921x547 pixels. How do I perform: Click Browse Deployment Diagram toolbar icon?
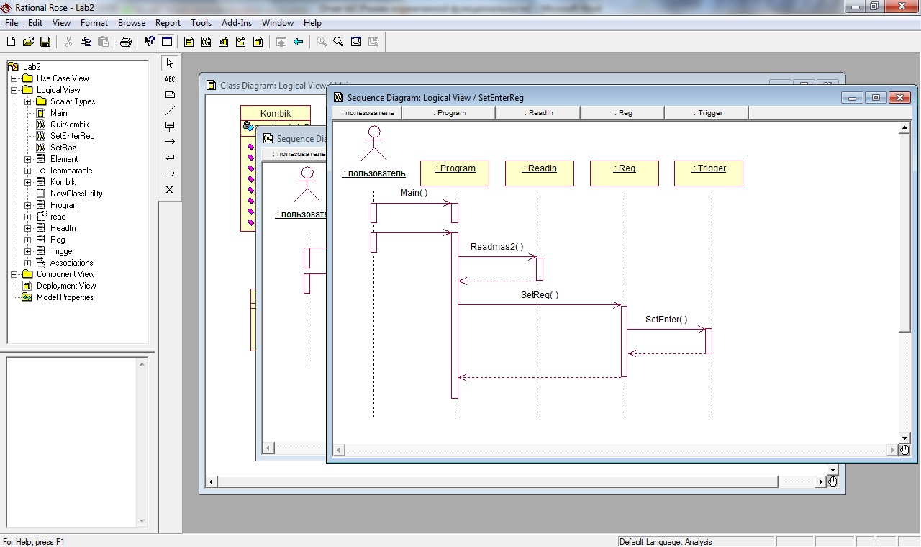coord(258,42)
